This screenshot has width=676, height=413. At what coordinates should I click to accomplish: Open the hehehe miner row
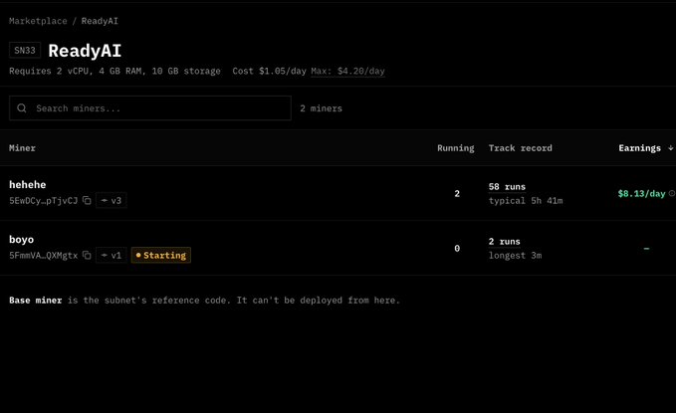click(x=338, y=193)
